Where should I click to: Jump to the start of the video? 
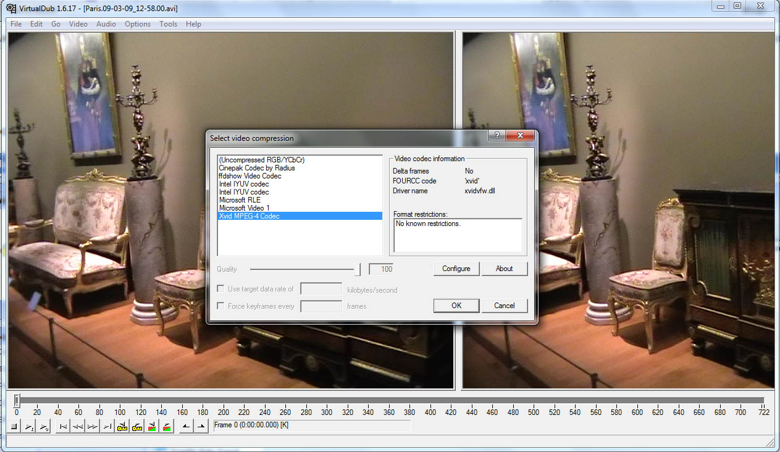[x=62, y=427]
